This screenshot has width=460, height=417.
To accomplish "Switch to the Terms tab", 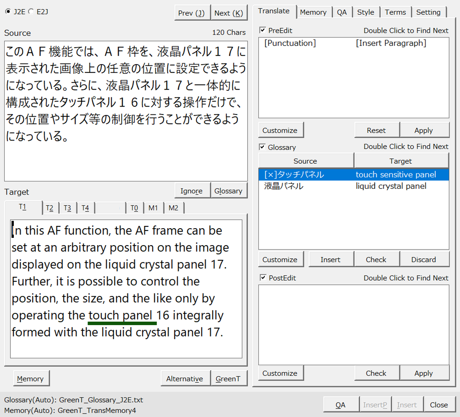I will (395, 12).
